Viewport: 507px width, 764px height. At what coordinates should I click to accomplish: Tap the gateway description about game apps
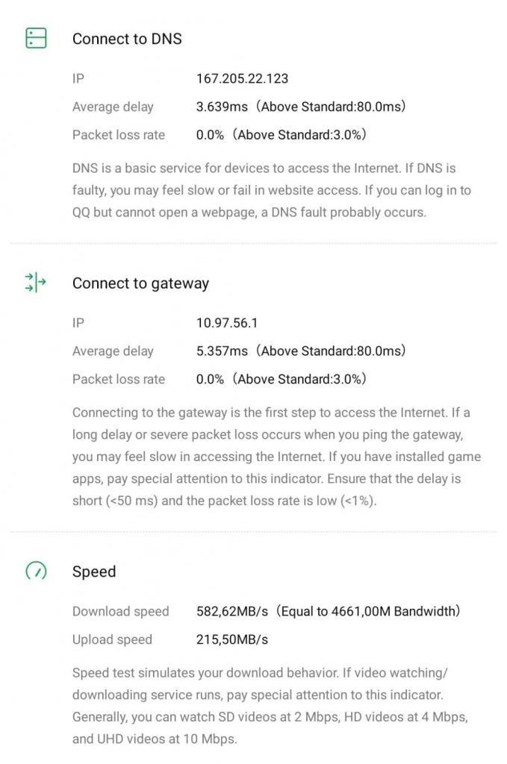coord(276,456)
